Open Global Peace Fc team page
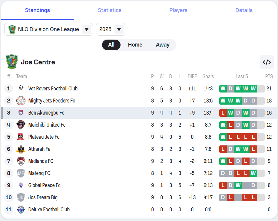 click(x=45, y=185)
